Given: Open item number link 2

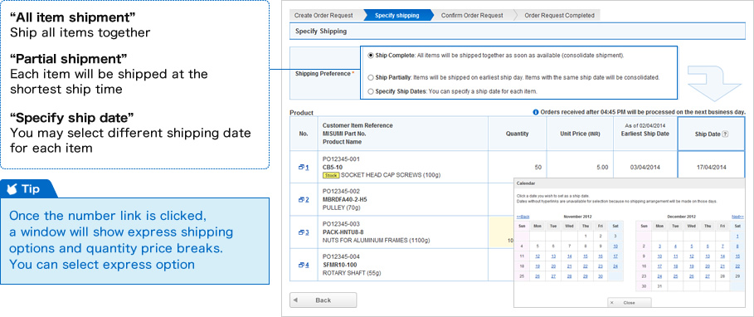Looking at the screenshot, I should (307, 200).
